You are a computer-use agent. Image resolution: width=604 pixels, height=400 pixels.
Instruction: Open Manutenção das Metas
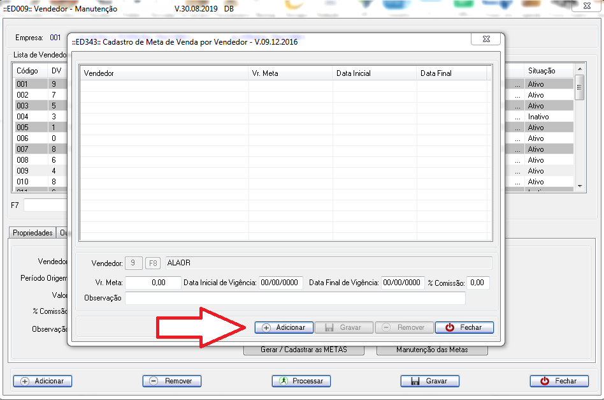click(x=432, y=350)
